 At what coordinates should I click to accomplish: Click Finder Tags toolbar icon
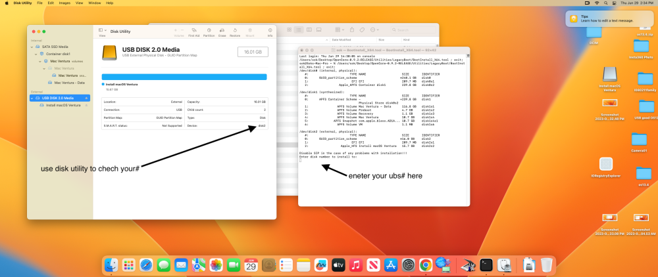[x=362, y=30]
